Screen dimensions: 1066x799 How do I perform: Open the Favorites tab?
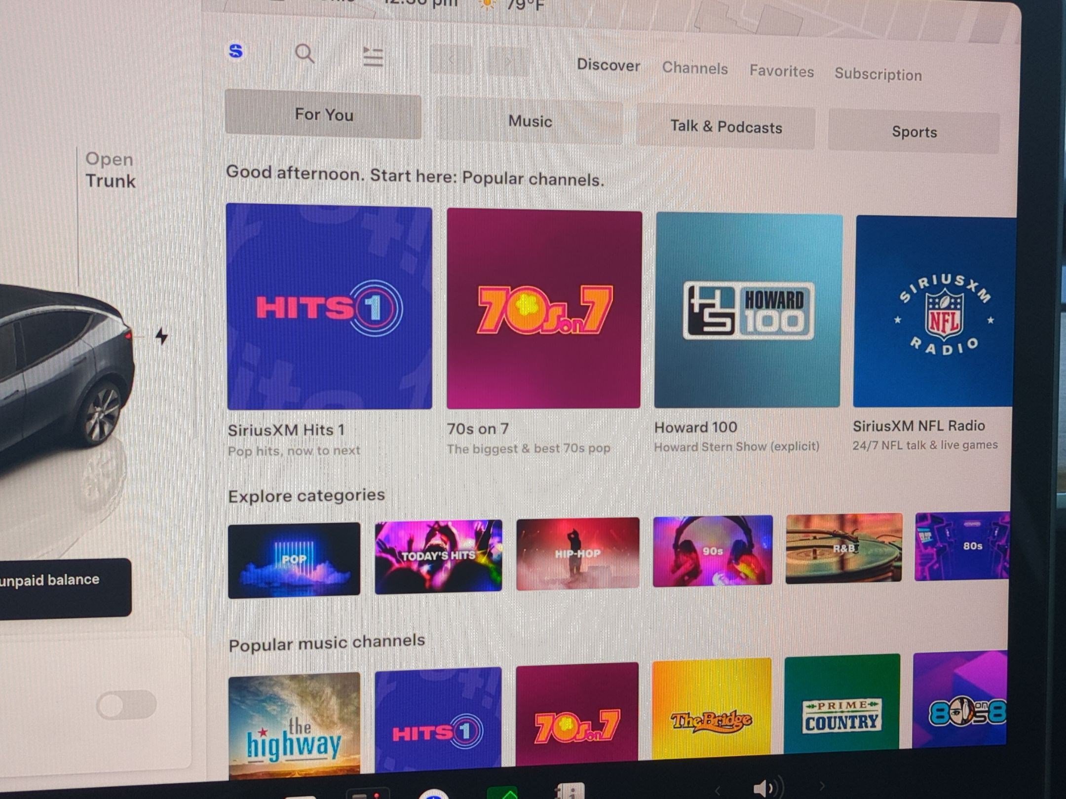click(x=782, y=71)
